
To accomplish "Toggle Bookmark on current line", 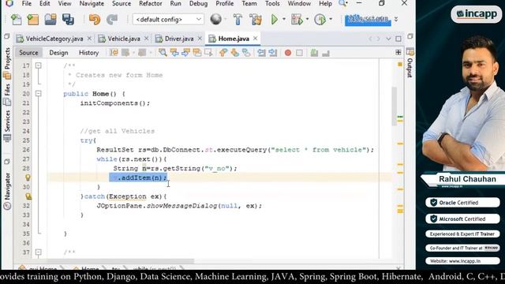I will point(246,53).
